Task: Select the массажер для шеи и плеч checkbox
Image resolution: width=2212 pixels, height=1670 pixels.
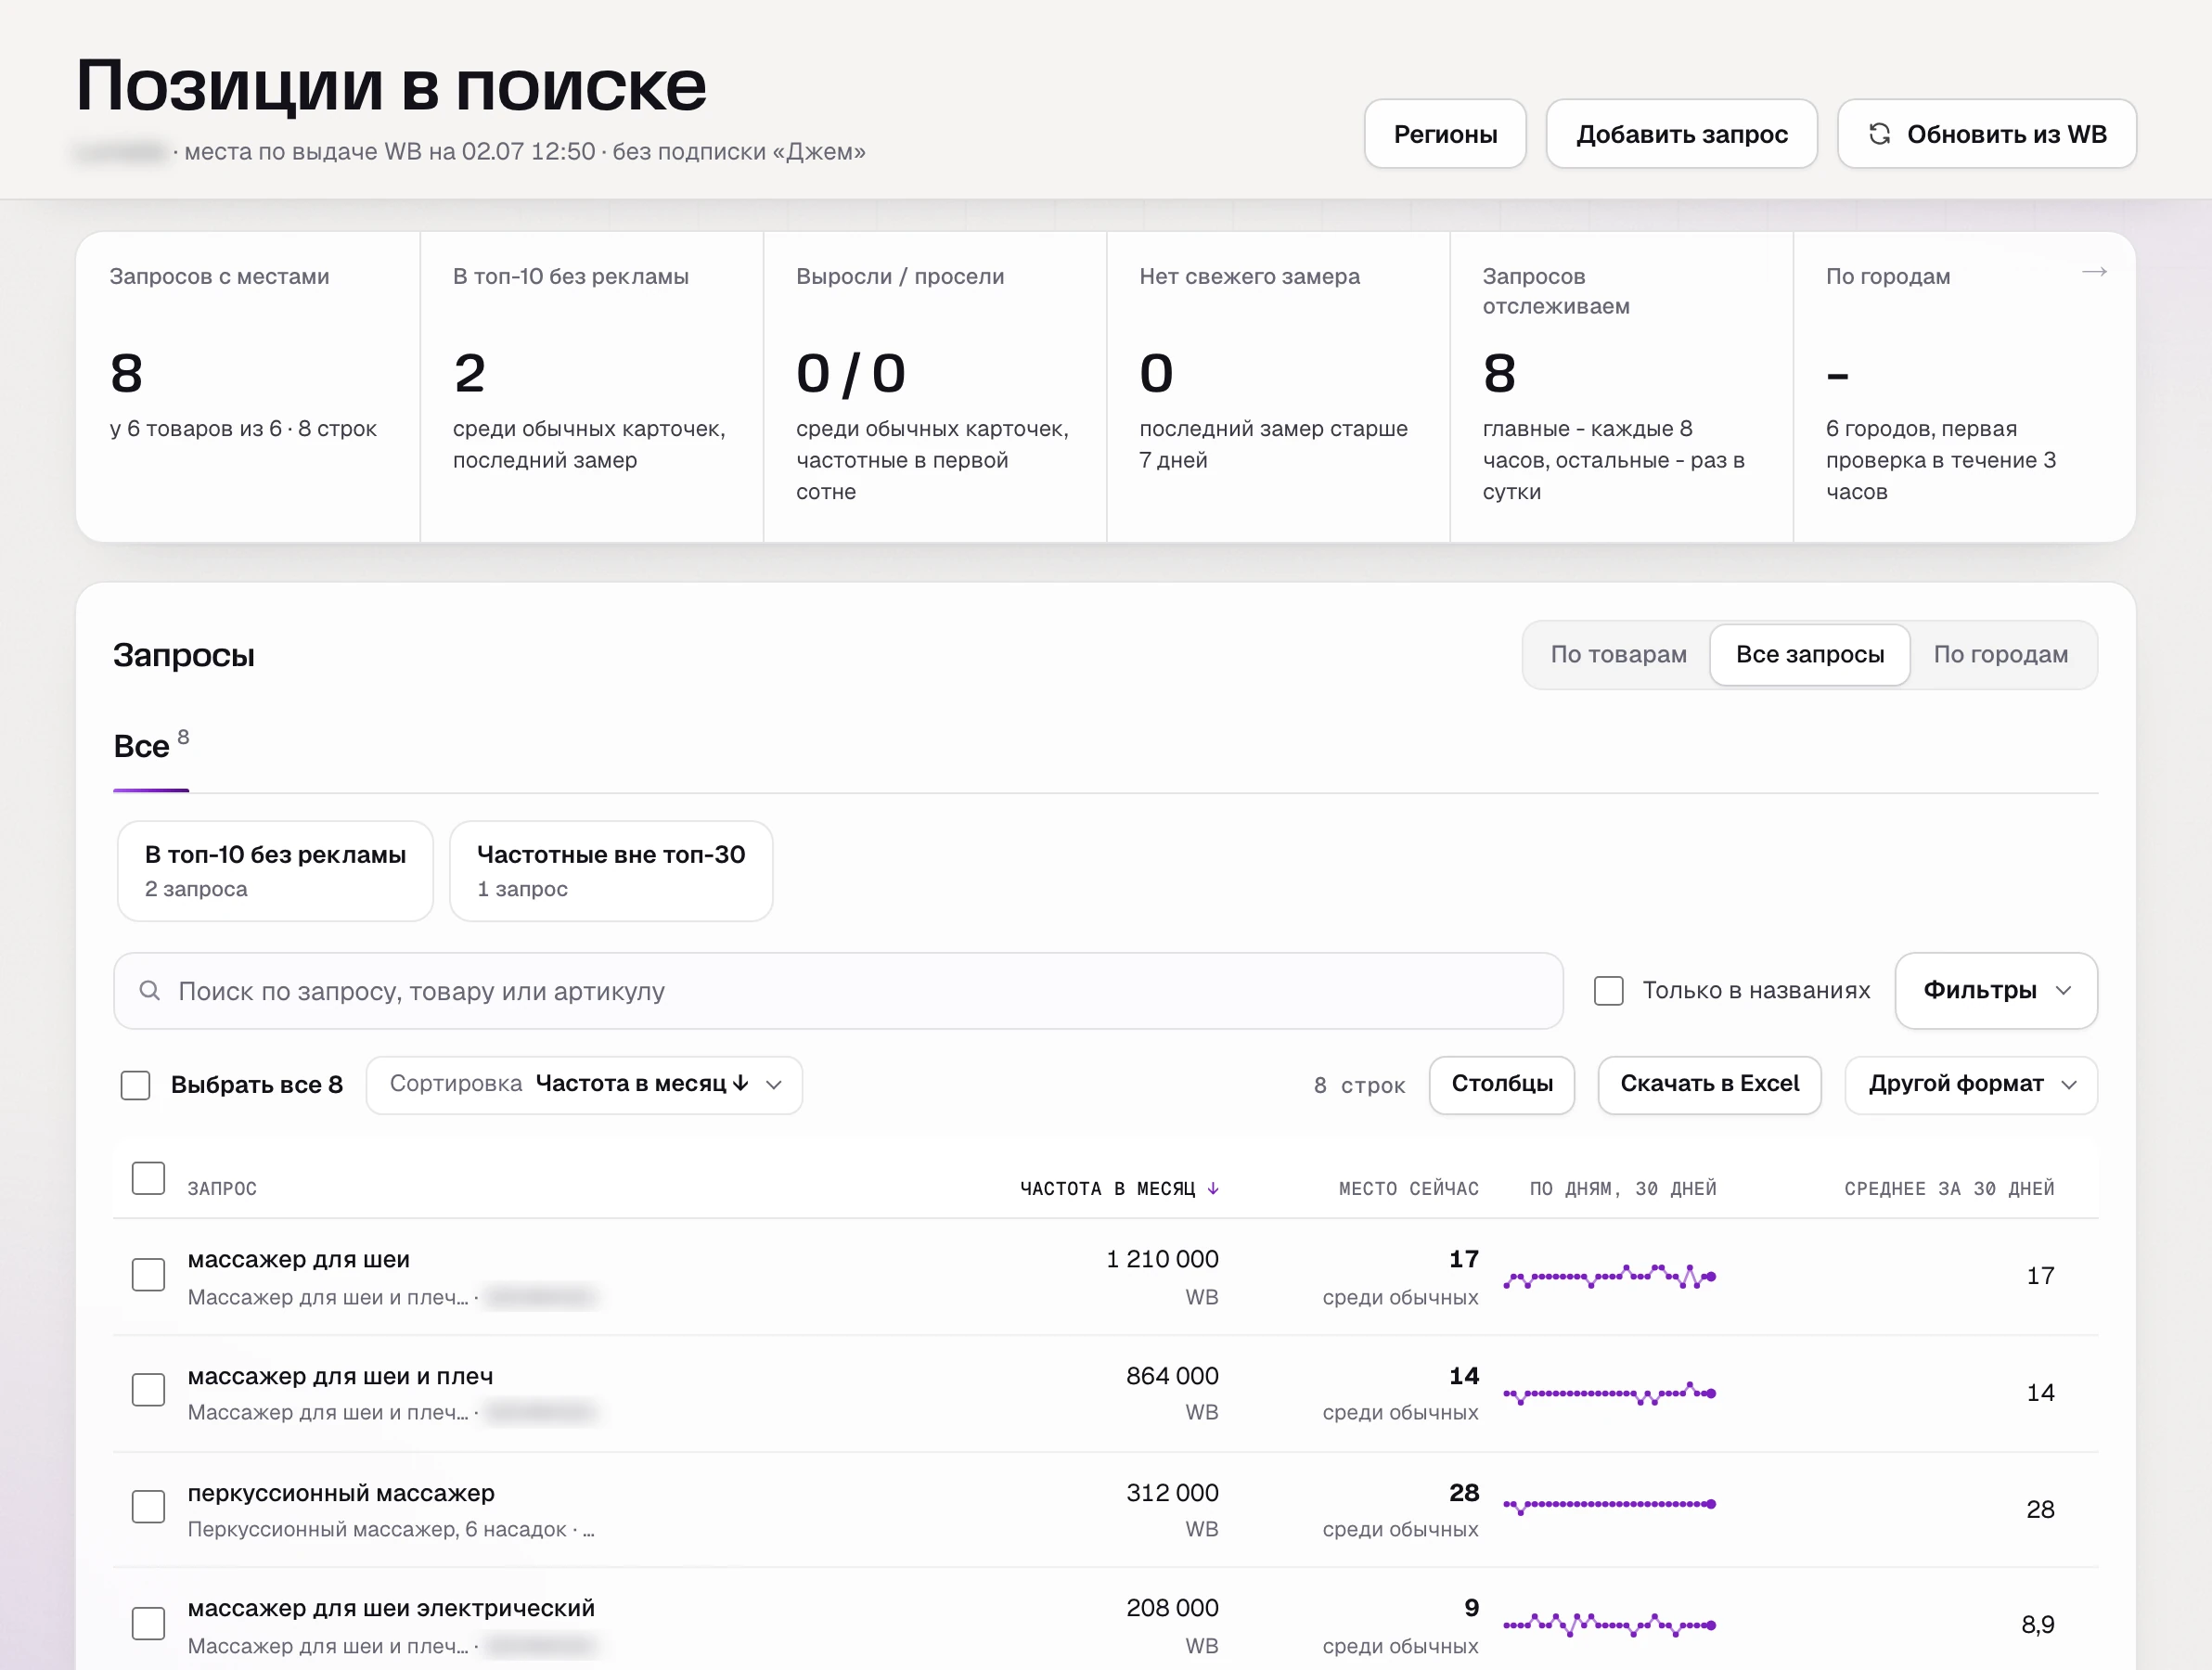Action: pos(148,1390)
